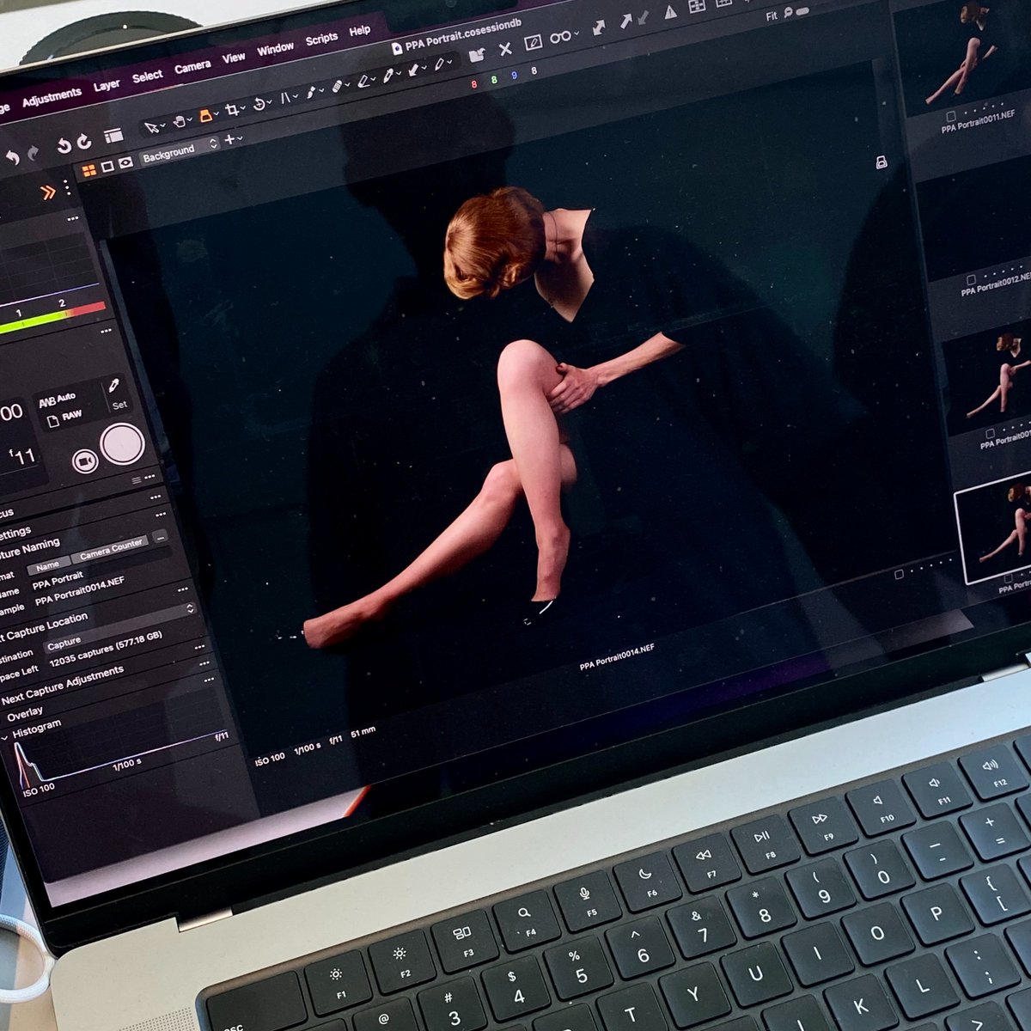The width and height of the screenshot is (1031, 1031).
Task: Open the Background layer dropdown
Action: tap(180, 150)
